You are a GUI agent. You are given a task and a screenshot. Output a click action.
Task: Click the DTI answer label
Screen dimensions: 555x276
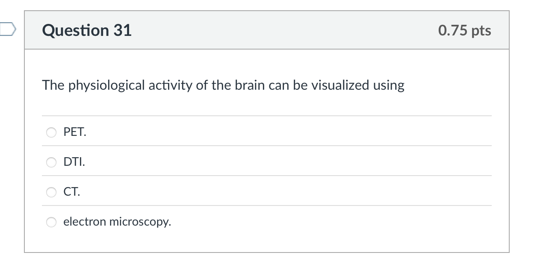(x=74, y=162)
